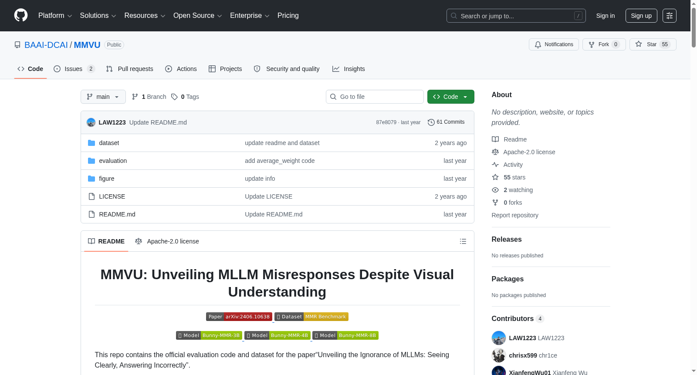
Task: Expand the Open Source menu
Action: coord(197,16)
